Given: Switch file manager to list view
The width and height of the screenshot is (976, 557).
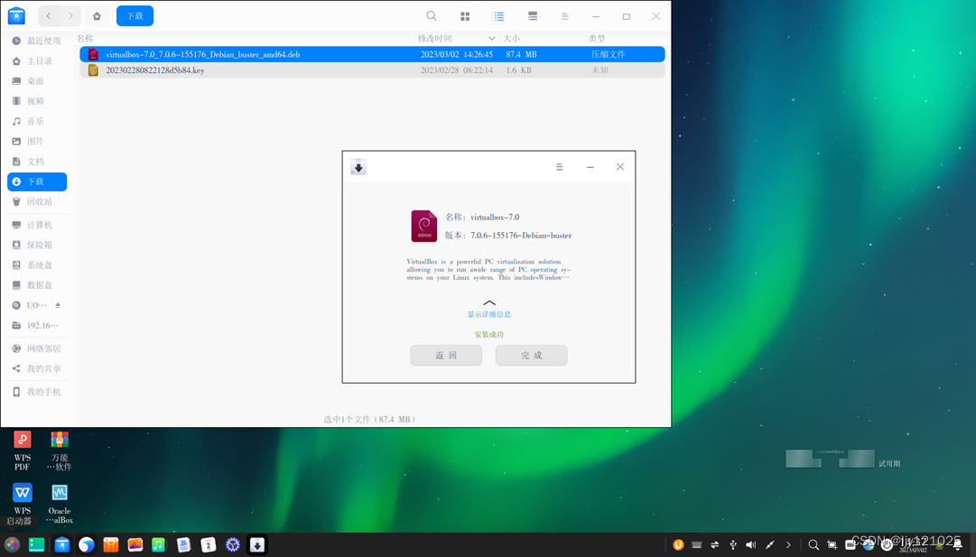Looking at the screenshot, I should click(x=498, y=15).
